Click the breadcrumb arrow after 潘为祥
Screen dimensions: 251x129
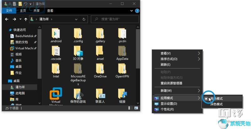pyautogui.click(x=51, y=19)
